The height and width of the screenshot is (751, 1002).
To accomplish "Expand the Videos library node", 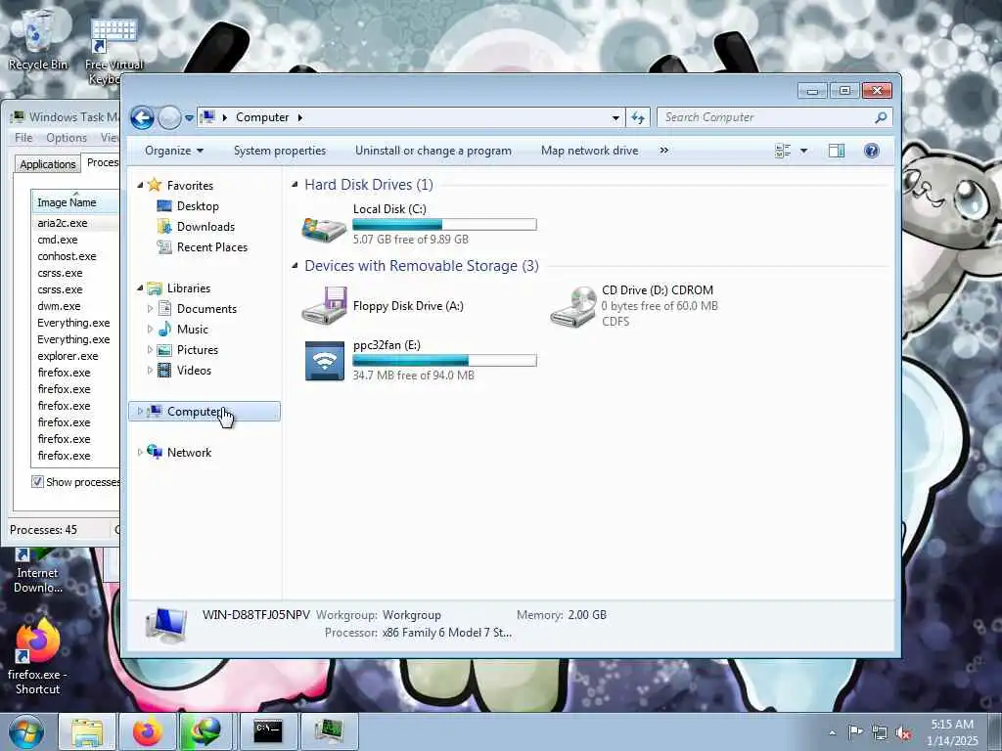I will 150,371.
